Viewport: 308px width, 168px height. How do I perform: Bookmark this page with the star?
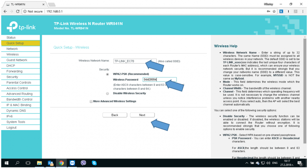[x=274, y=12]
